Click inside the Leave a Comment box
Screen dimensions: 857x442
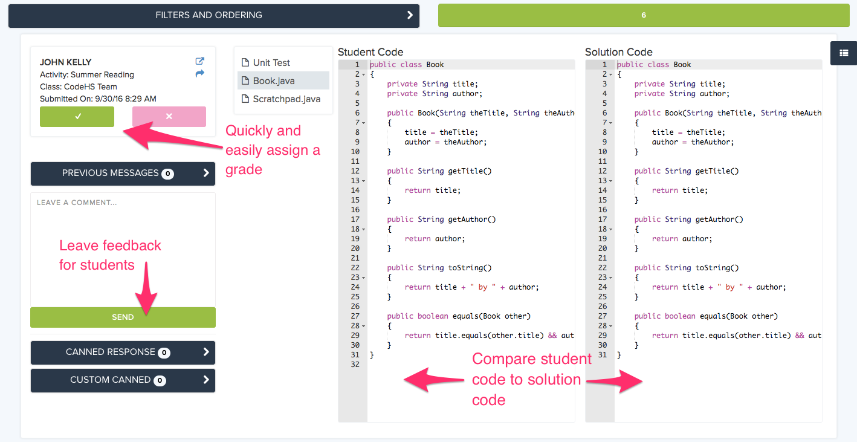pyautogui.click(x=123, y=250)
